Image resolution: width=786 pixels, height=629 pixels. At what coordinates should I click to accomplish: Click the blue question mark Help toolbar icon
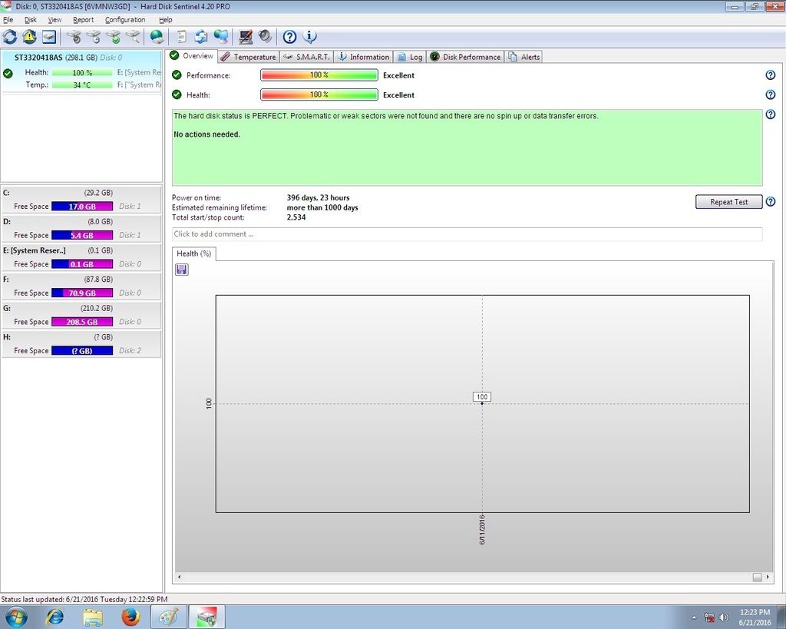pyautogui.click(x=289, y=37)
